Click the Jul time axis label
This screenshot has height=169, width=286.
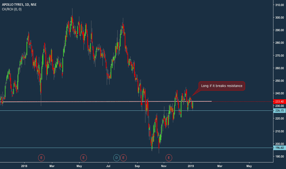point(108,166)
